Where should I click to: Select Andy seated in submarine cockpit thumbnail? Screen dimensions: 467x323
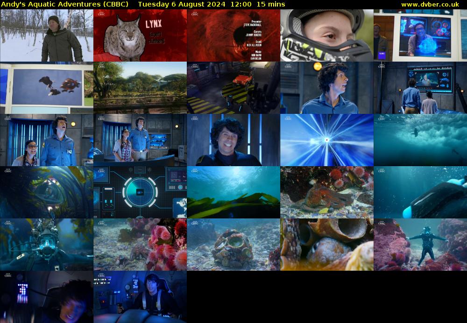tap(140, 297)
